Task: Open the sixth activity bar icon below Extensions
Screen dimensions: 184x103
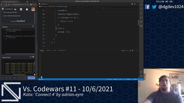Action: [141, 26]
